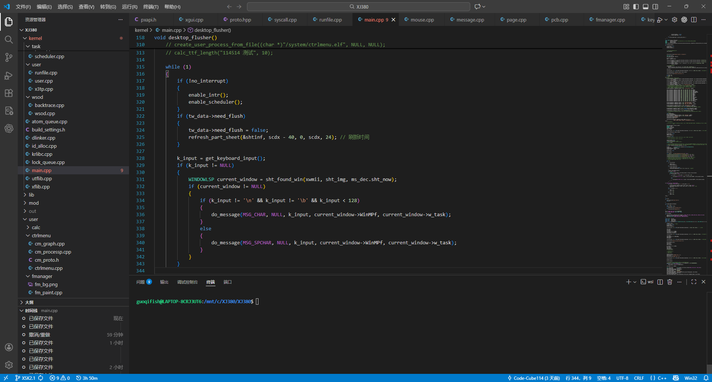Open Run and Debug view
Screen dimensions: 712x382
(x=9, y=76)
